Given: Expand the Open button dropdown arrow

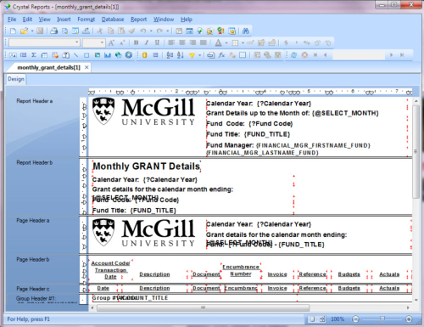Looking at the screenshot, I should pos(32,31).
